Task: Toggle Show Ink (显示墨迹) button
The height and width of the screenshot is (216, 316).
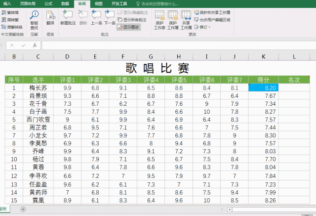Action: point(128,27)
